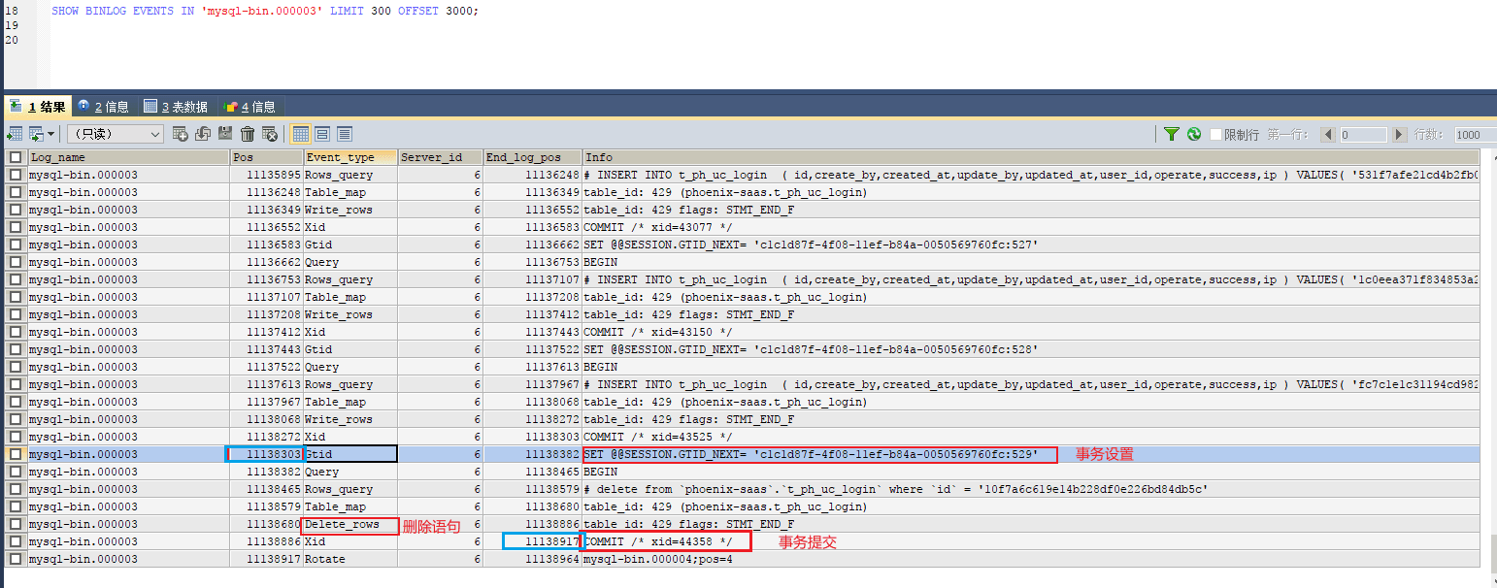The height and width of the screenshot is (588, 1497).
Task: Click the delete selected rows trash icon
Action: pos(248,134)
